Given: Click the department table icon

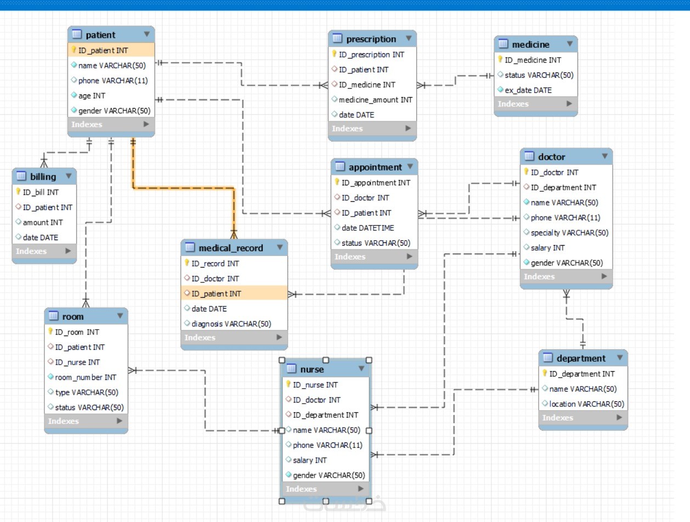Looking at the screenshot, I should [547, 358].
